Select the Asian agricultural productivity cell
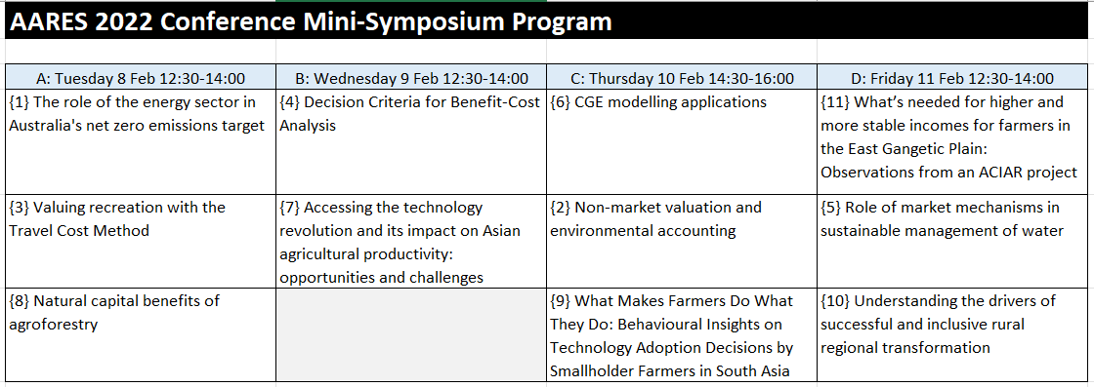 pos(411,242)
